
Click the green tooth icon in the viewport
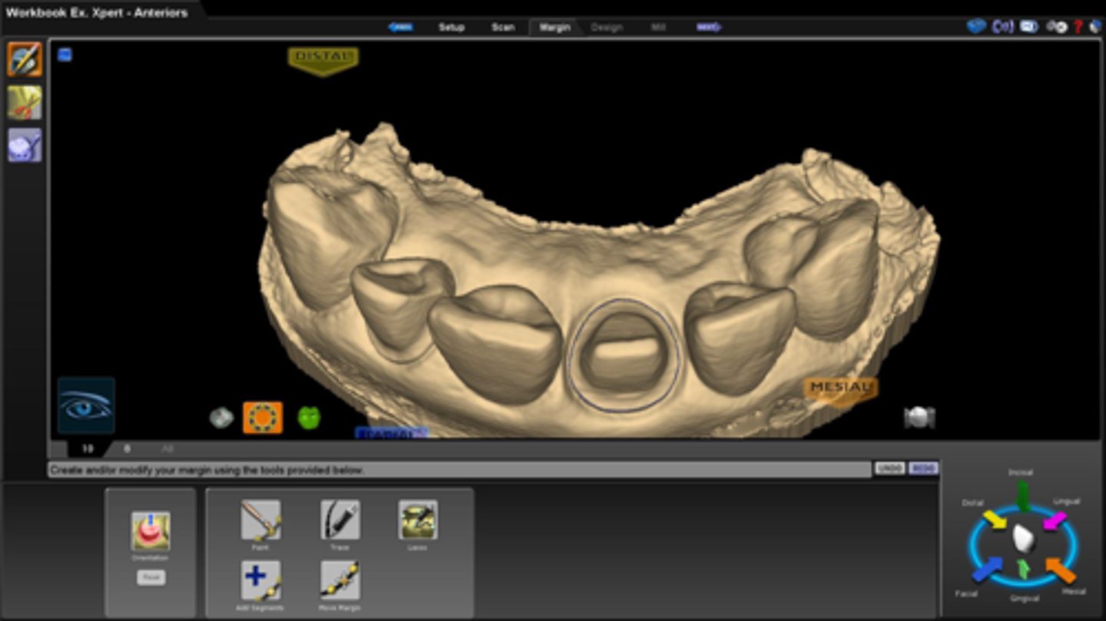coord(309,418)
